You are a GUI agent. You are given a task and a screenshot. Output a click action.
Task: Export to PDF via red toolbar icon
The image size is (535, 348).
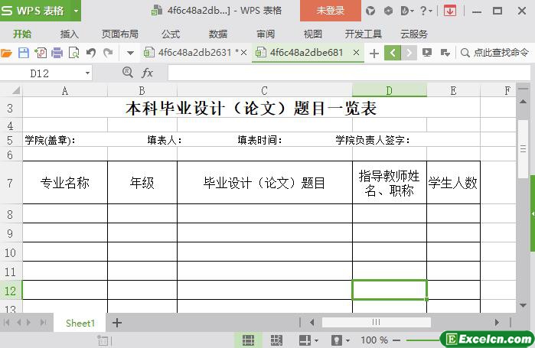click(x=41, y=53)
